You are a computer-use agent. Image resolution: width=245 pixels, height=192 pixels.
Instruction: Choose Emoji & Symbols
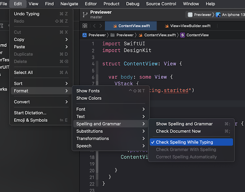pyautogui.click(x=41, y=120)
